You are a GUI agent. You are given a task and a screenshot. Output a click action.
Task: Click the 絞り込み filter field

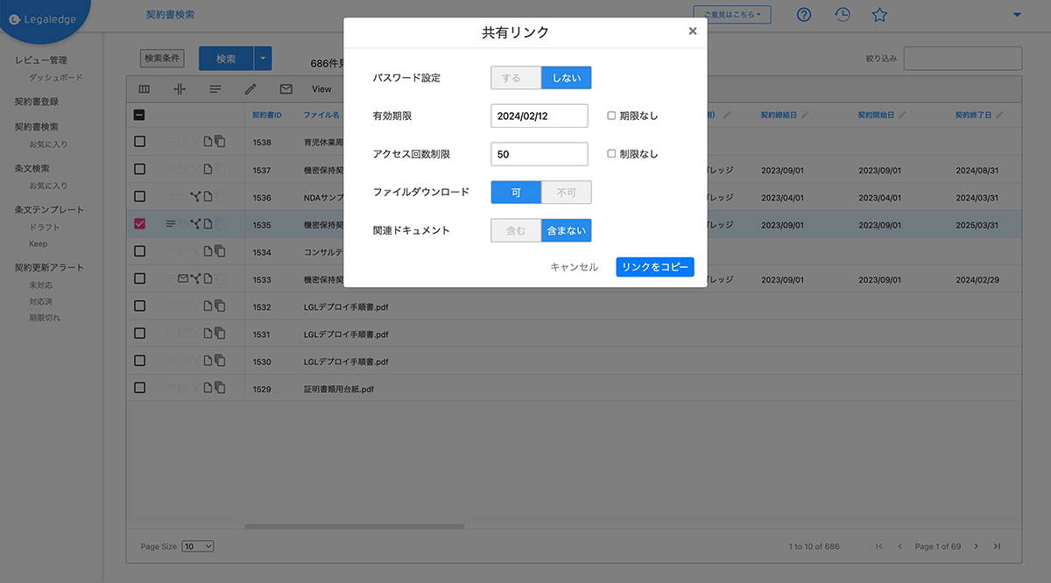click(x=963, y=59)
